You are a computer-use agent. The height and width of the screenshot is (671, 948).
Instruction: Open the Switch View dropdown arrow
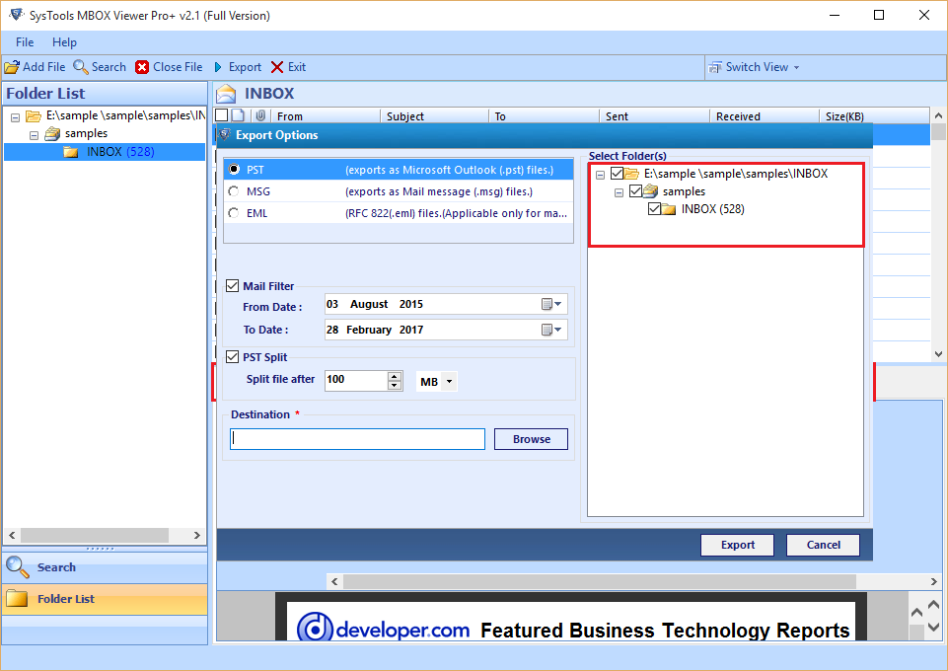tap(796, 68)
